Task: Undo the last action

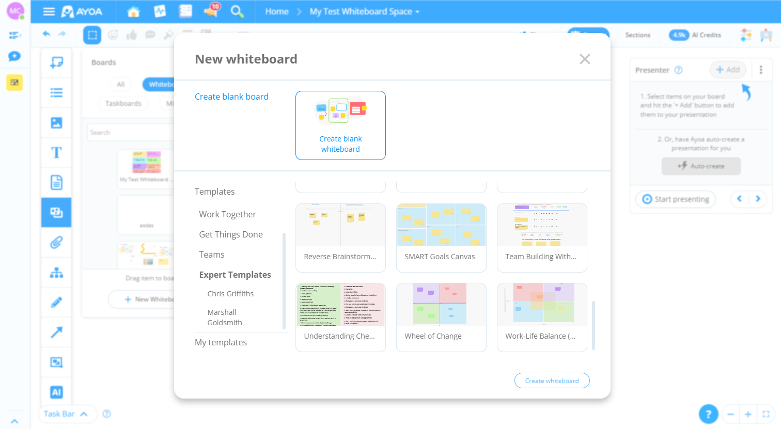Action: click(46, 34)
